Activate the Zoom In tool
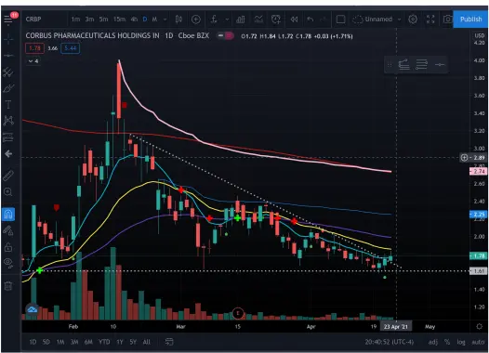489x353 pixels. click(8, 191)
